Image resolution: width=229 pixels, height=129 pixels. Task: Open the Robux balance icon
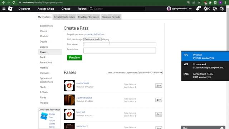pyautogui.click(x=205, y=9)
